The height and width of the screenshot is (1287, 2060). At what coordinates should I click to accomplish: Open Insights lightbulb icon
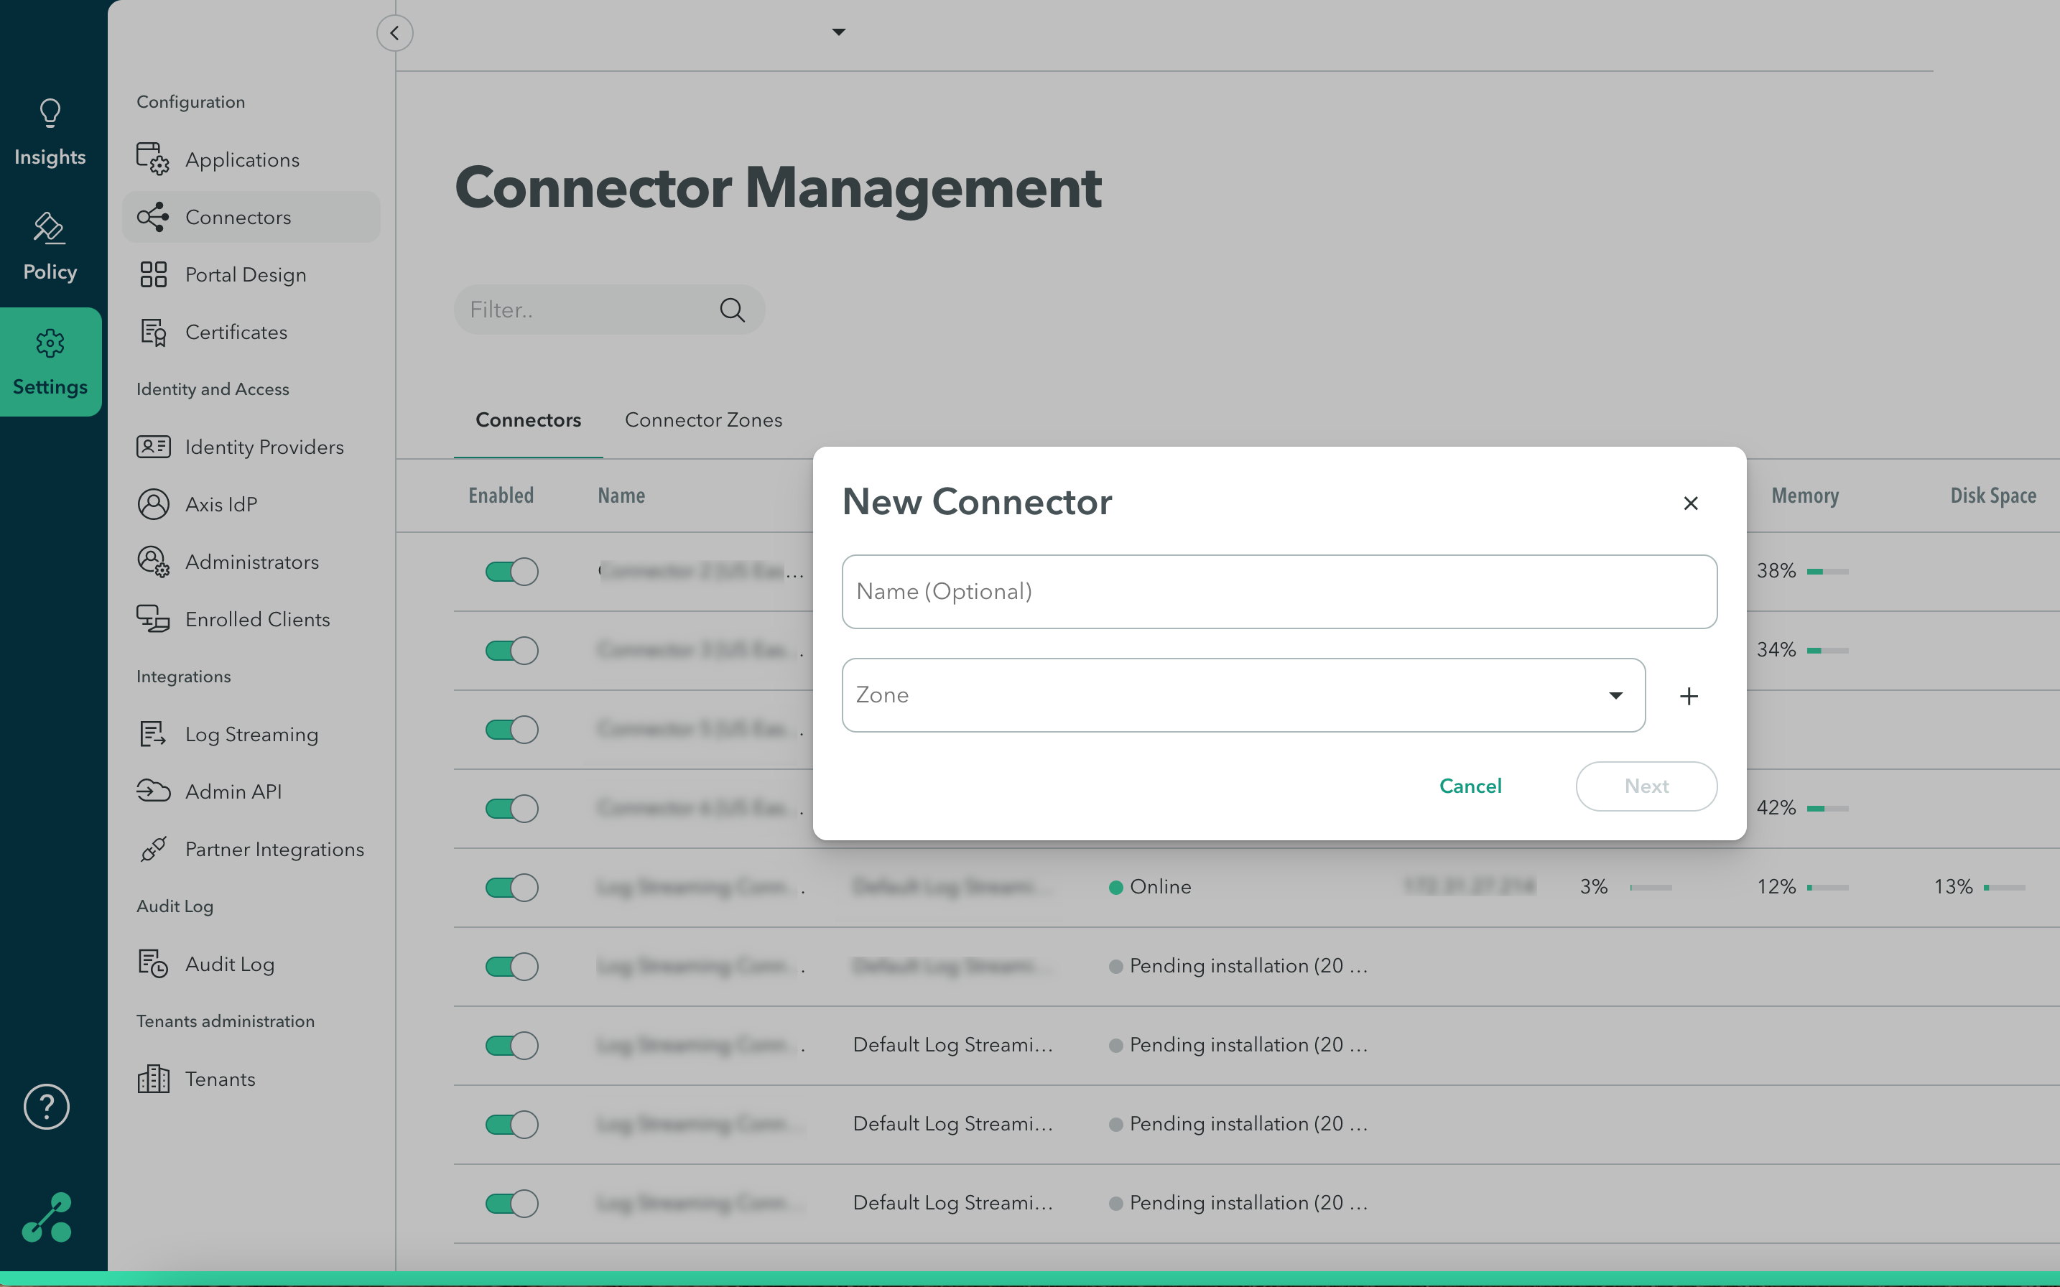[50, 114]
